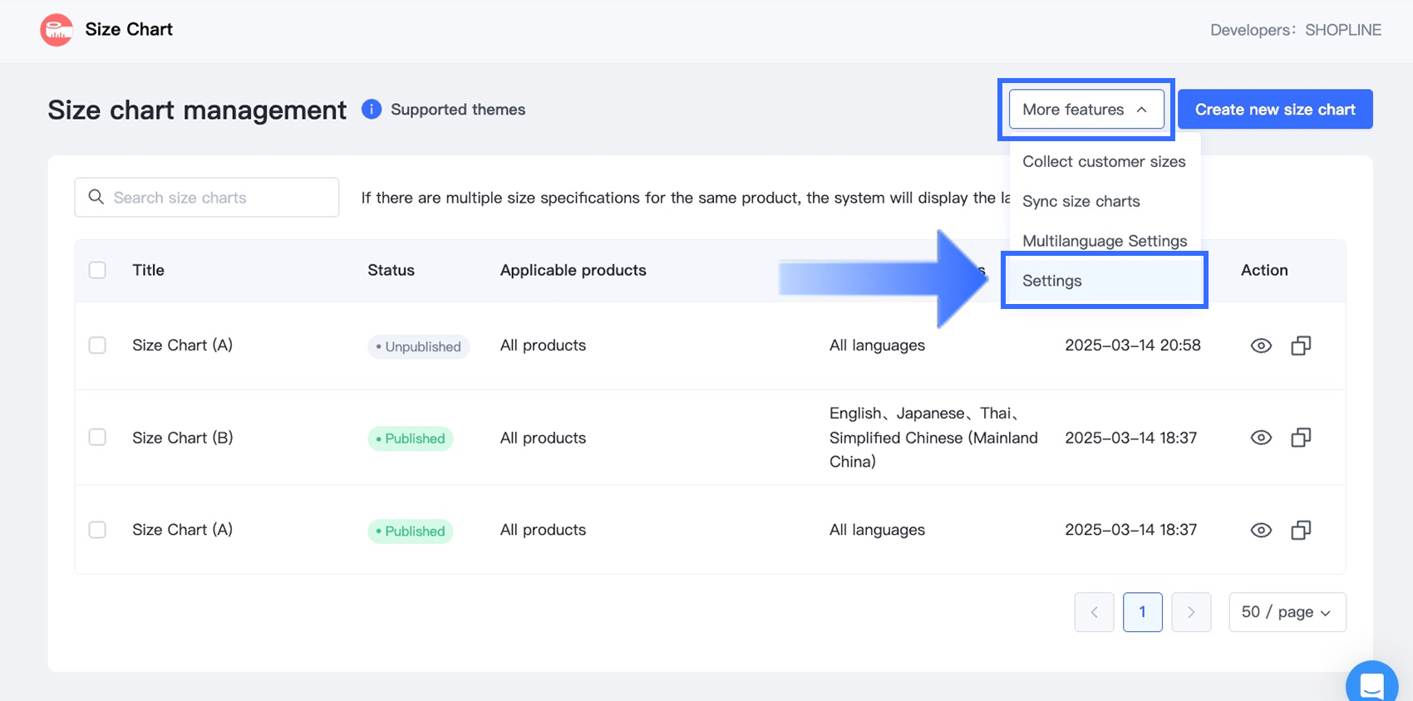Check the box for Size Chart (B)
The width and height of the screenshot is (1413, 701).
[x=97, y=438]
